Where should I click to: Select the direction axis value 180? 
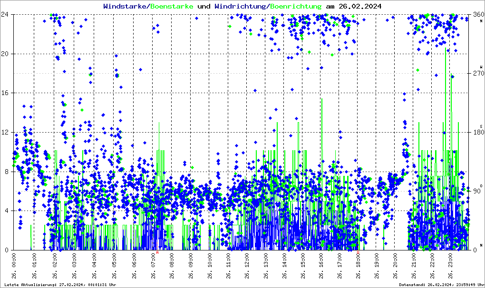pos(478,132)
